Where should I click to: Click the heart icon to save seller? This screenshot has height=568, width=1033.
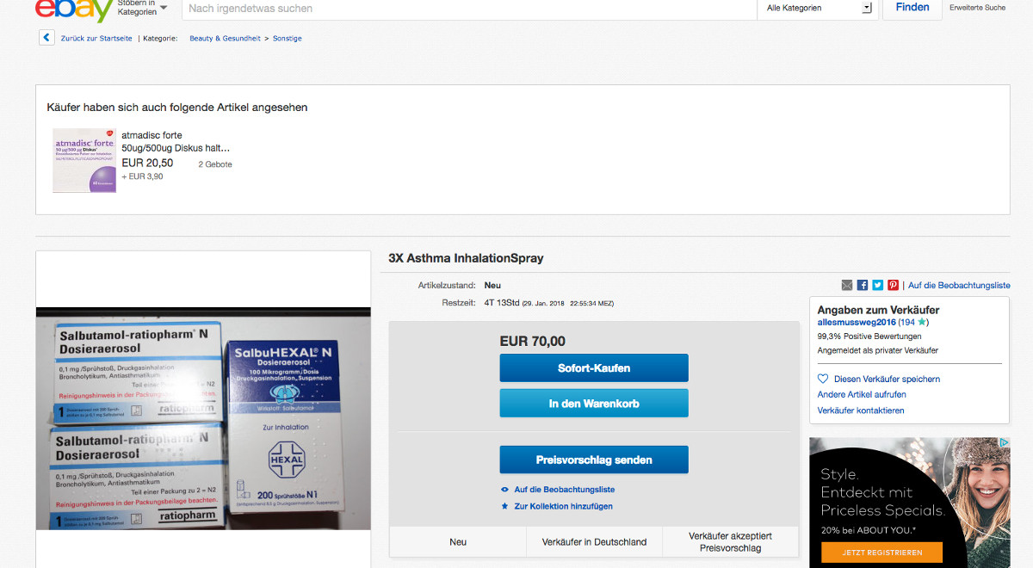[x=823, y=379]
